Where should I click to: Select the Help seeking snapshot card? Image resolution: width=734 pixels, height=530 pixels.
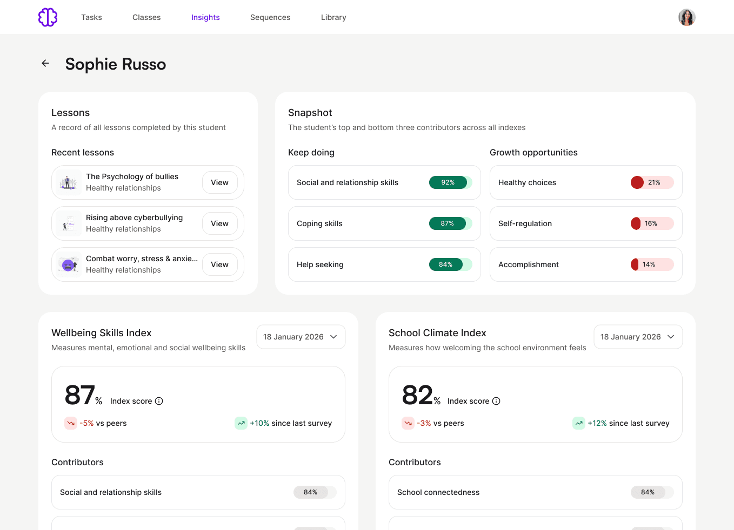384,264
